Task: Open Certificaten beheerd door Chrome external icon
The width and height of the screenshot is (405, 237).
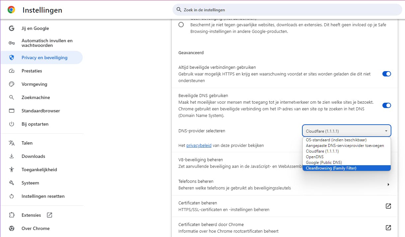Action: pyautogui.click(x=388, y=228)
